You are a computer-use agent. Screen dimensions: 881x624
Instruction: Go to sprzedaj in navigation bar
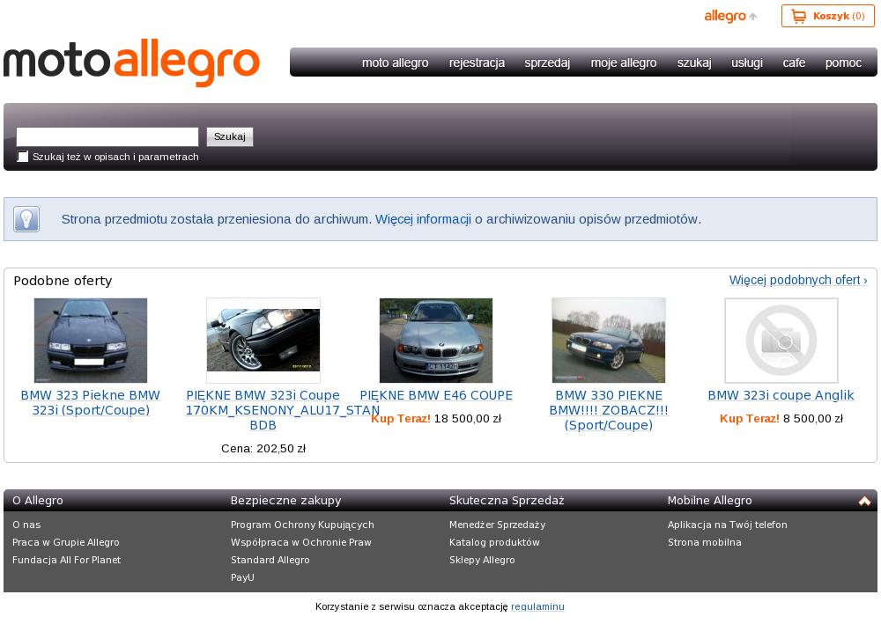point(547,62)
